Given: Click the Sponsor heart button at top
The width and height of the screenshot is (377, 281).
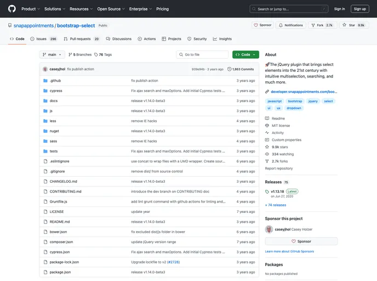Looking at the screenshot, I should coord(262,25).
